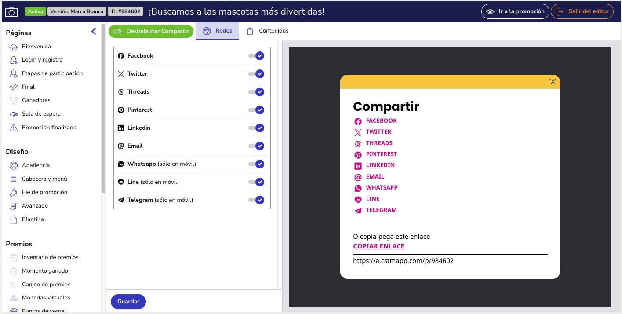Viewport: 622px width, 314px height.
Task: Toggle the Threads sharing switch
Action: pos(256,92)
